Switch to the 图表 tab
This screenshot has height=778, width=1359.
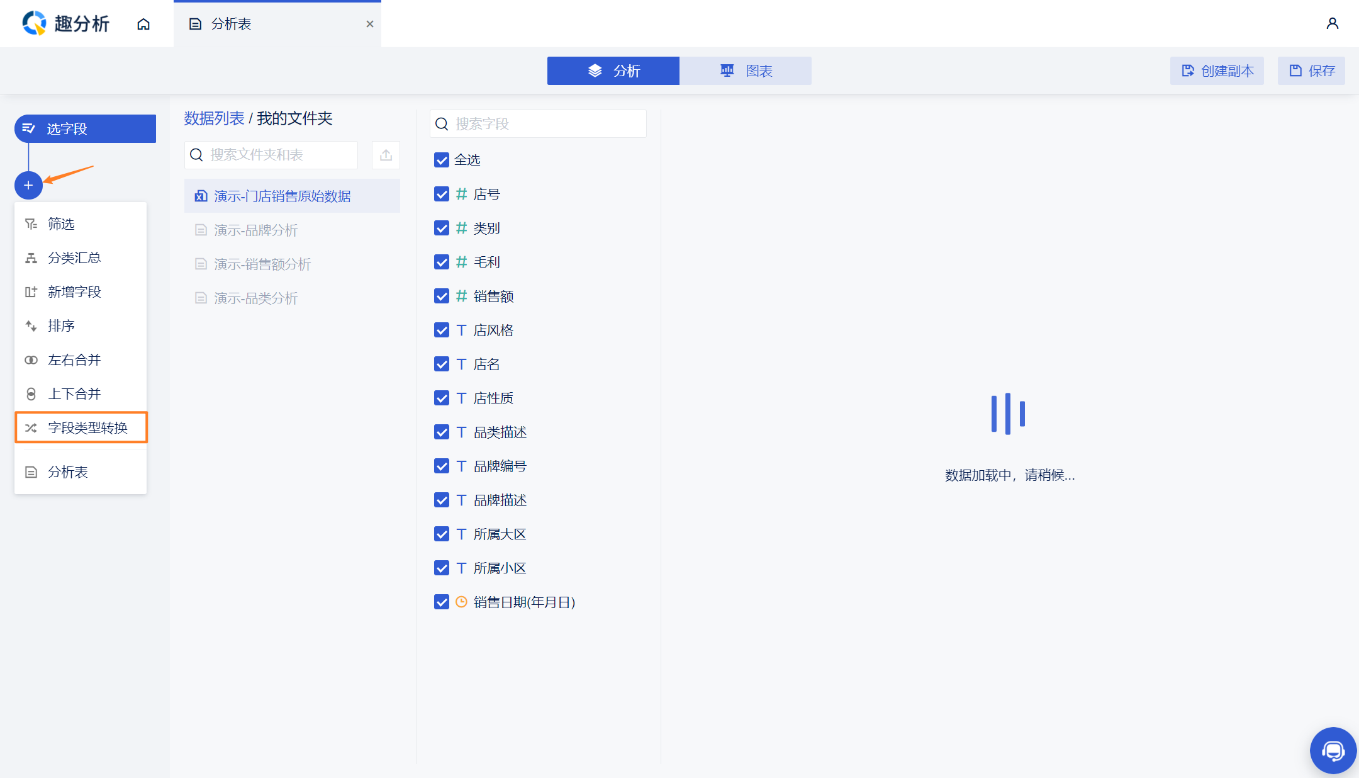pos(746,70)
